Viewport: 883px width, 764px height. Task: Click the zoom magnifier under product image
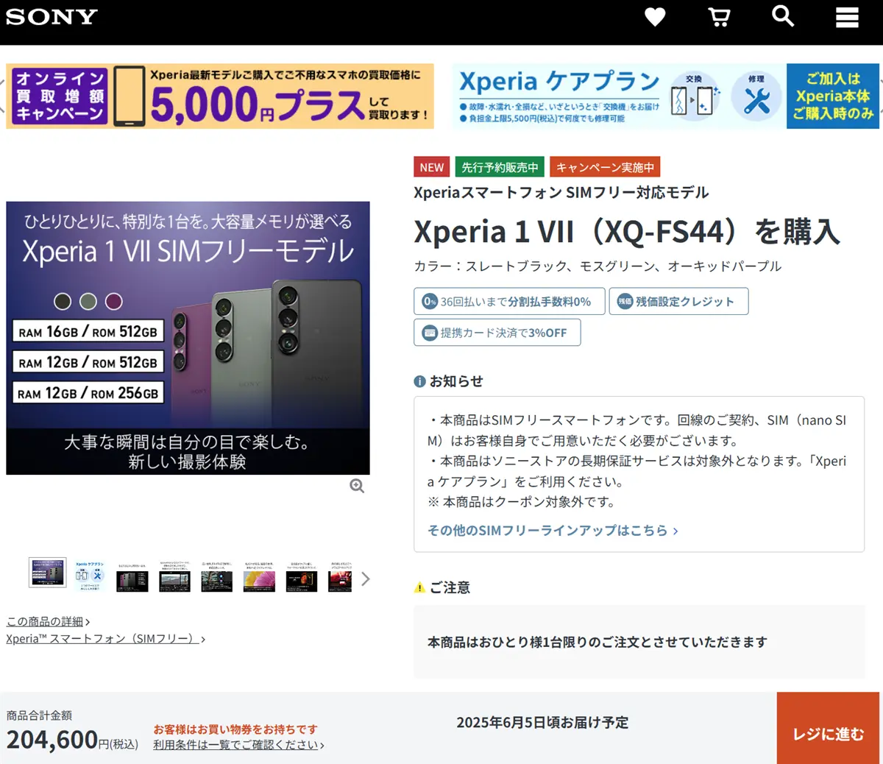pyautogui.click(x=357, y=486)
